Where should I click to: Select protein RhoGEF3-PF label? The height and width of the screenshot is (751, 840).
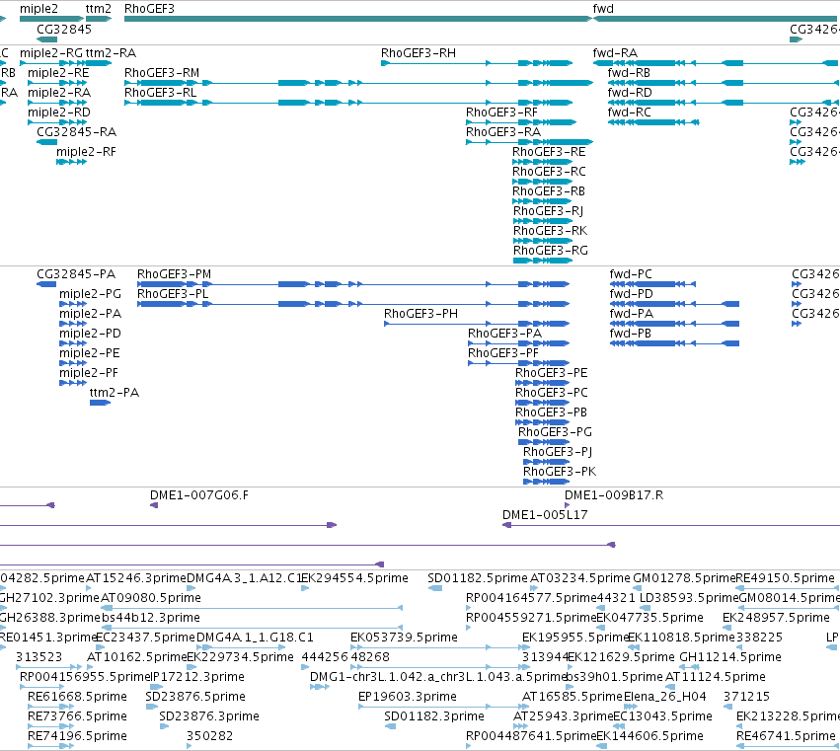click(503, 353)
